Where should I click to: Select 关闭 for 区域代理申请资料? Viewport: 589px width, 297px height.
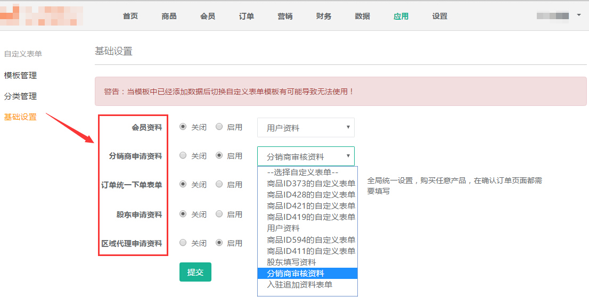point(183,243)
